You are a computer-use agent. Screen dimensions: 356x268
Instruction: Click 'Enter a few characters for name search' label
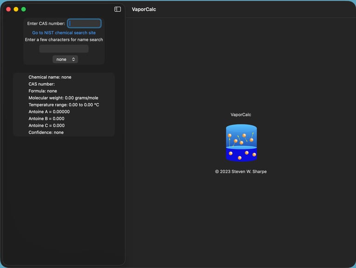64,39
